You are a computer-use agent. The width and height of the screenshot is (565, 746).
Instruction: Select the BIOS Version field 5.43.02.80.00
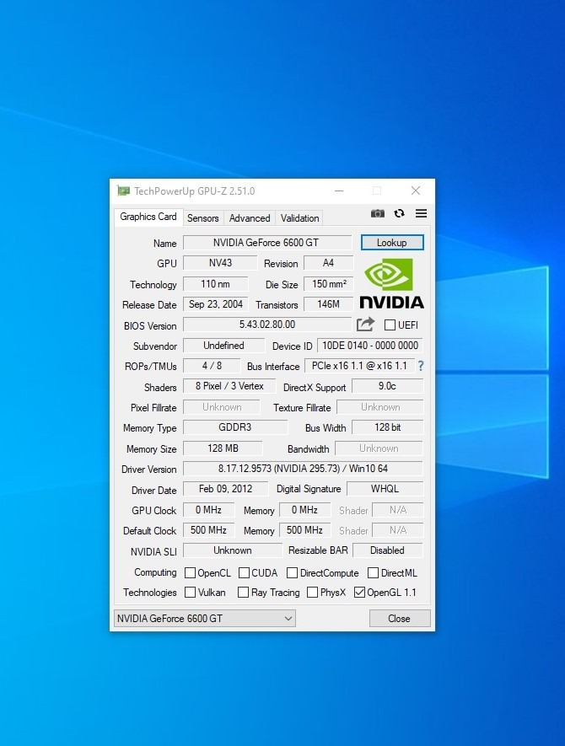pyautogui.click(x=267, y=325)
